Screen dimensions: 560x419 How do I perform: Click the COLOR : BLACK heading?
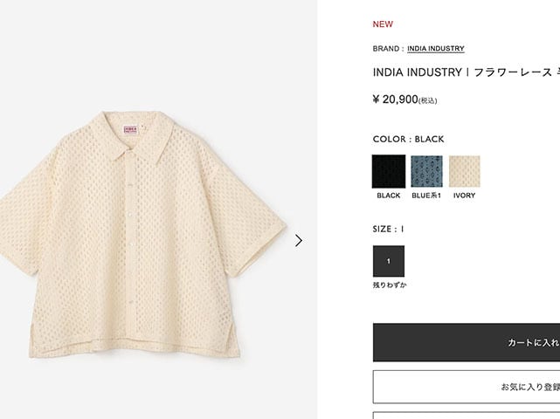pyautogui.click(x=408, y=139)
